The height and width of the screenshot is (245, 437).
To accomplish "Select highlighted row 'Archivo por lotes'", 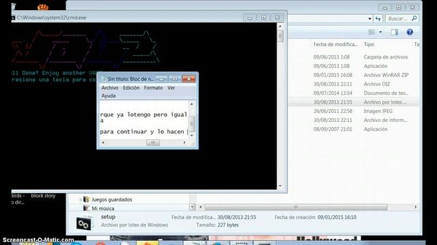I will [x=354, y=102].
